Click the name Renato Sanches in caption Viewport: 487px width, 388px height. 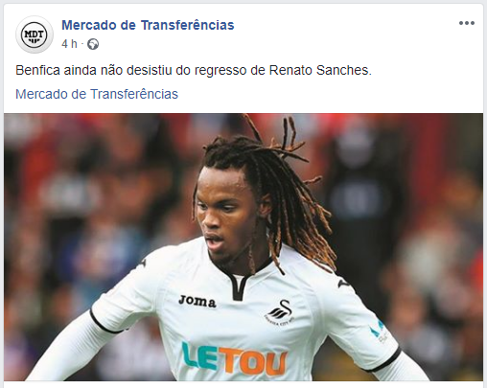coord(320,70)
